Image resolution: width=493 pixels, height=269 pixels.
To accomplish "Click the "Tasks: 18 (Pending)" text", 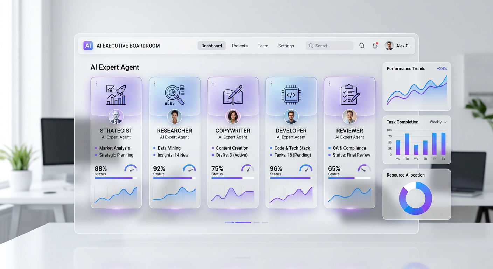I will coord(293,155).
